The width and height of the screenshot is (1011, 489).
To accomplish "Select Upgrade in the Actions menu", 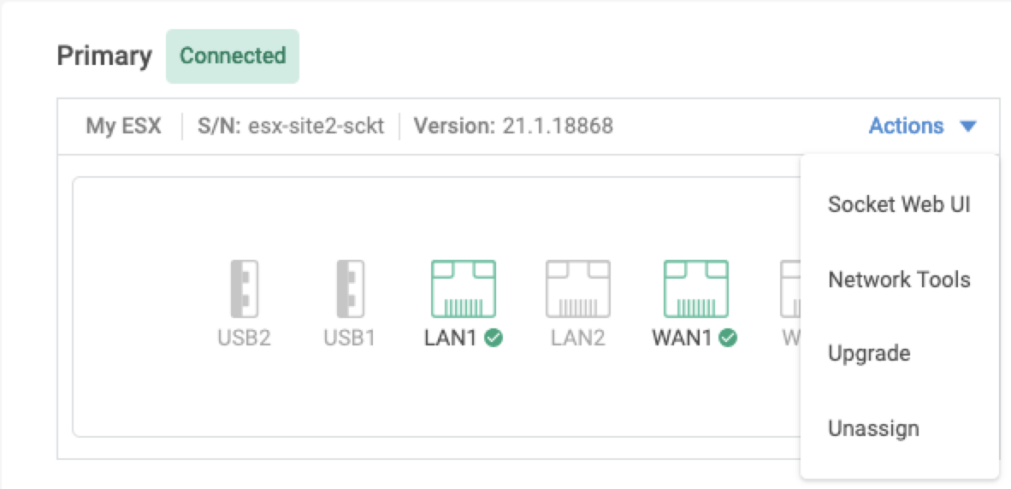I will click(869, 354).
